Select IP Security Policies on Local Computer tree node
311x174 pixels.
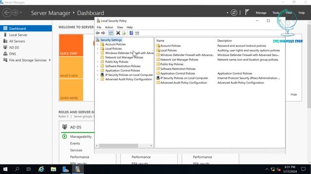pos(129,75)
